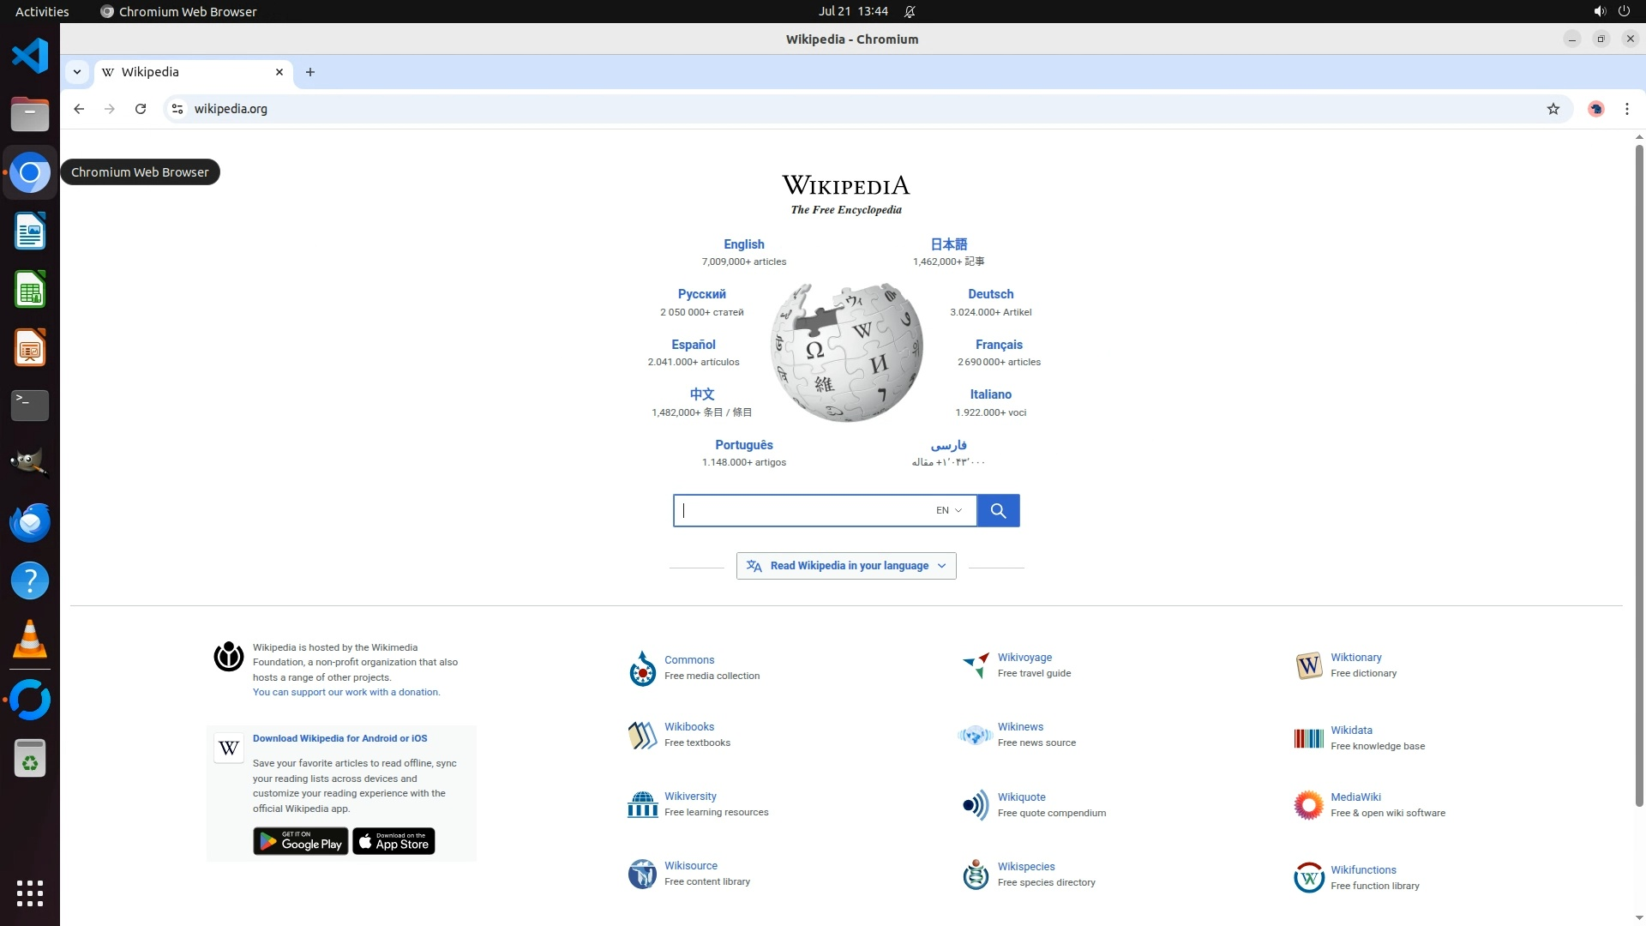Click the browser profile avatar icon
This screenshot has height=926, width=1646.
pos(1595,109)
